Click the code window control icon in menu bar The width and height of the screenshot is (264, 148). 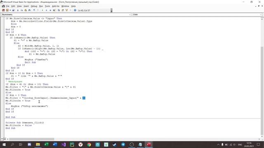(3, 6)
